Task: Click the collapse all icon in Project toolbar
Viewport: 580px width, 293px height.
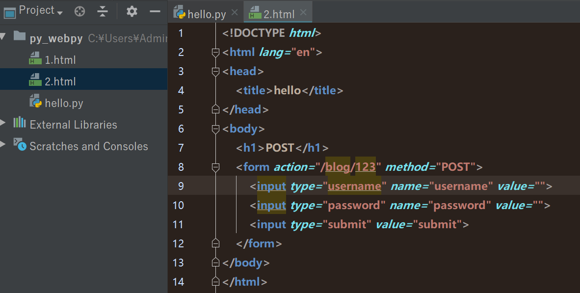Action: click(x=103, y=11)
